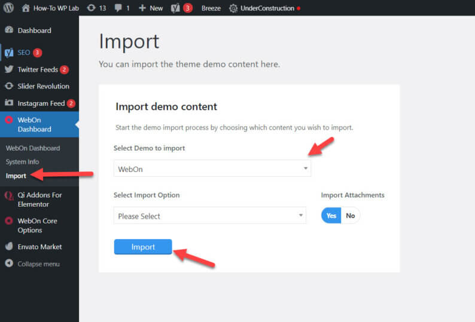This screenshot has width=475, height=322.
Task: Click the 'Import Attachments' label
Action: click(x=352, y=195)
